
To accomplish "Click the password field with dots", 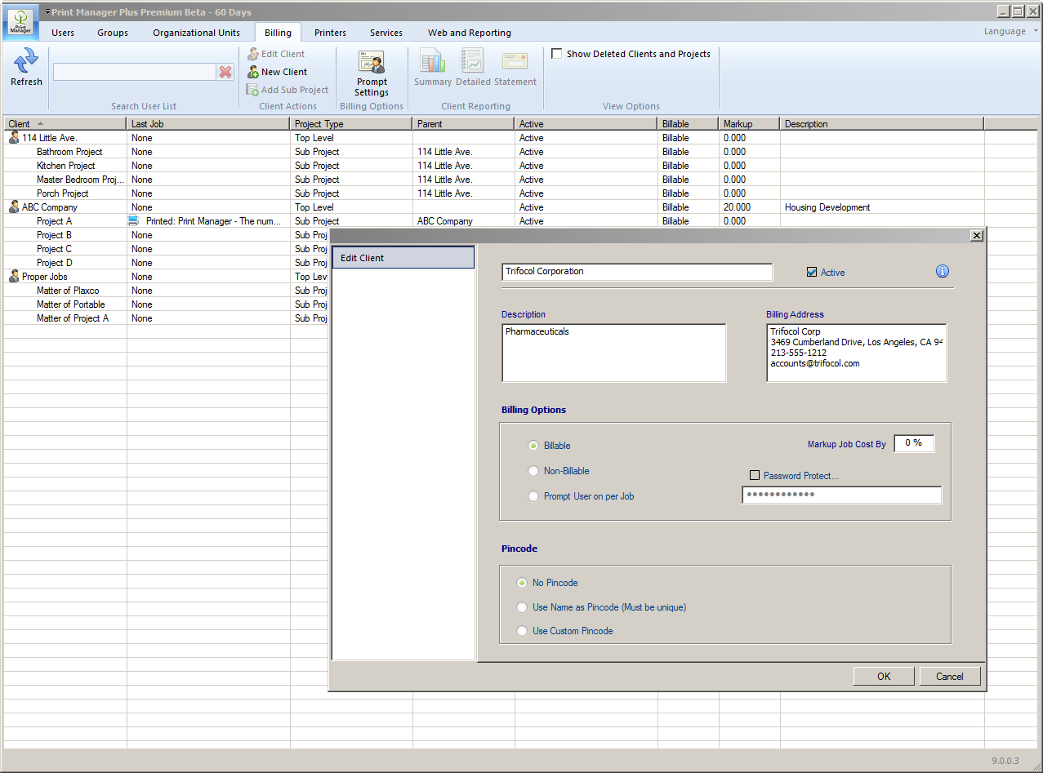I will point(841,495).
